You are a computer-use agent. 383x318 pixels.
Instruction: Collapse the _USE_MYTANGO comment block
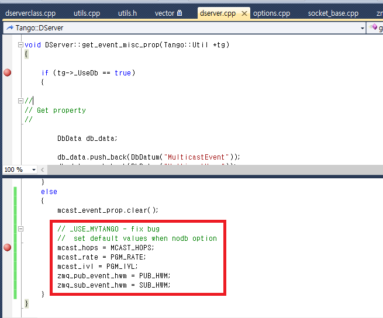click(21, 229)
